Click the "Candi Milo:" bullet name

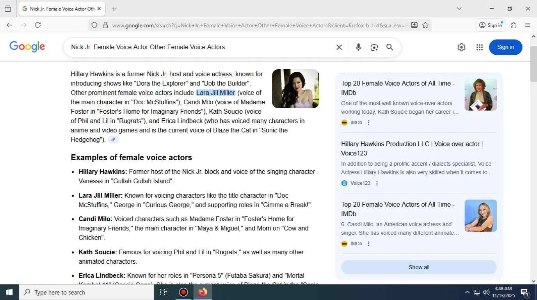pos(96,219)
